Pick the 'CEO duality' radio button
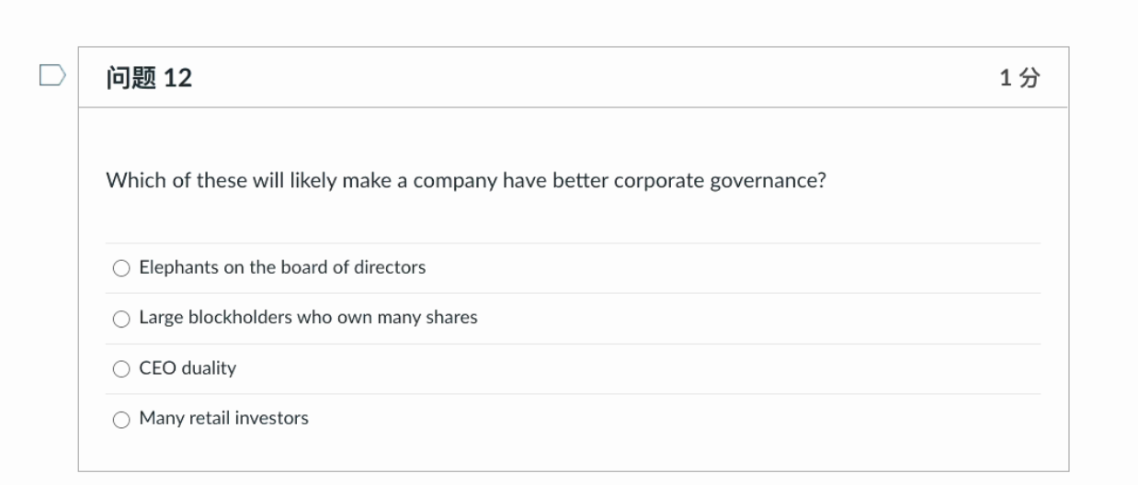Viewport: 1138px width, 485px height. click(x=121, y=369)
